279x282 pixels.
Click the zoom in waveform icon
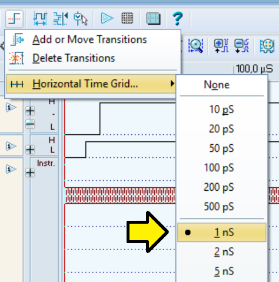tap(221, 46)
